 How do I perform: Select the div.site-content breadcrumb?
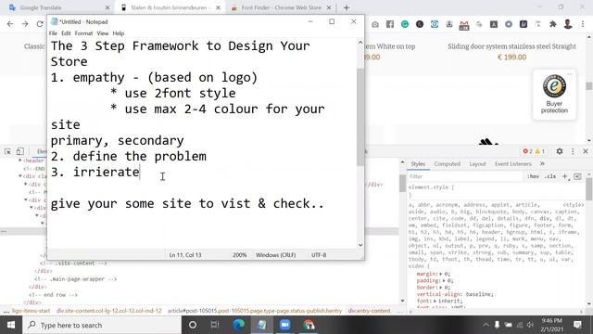point(109,311)
